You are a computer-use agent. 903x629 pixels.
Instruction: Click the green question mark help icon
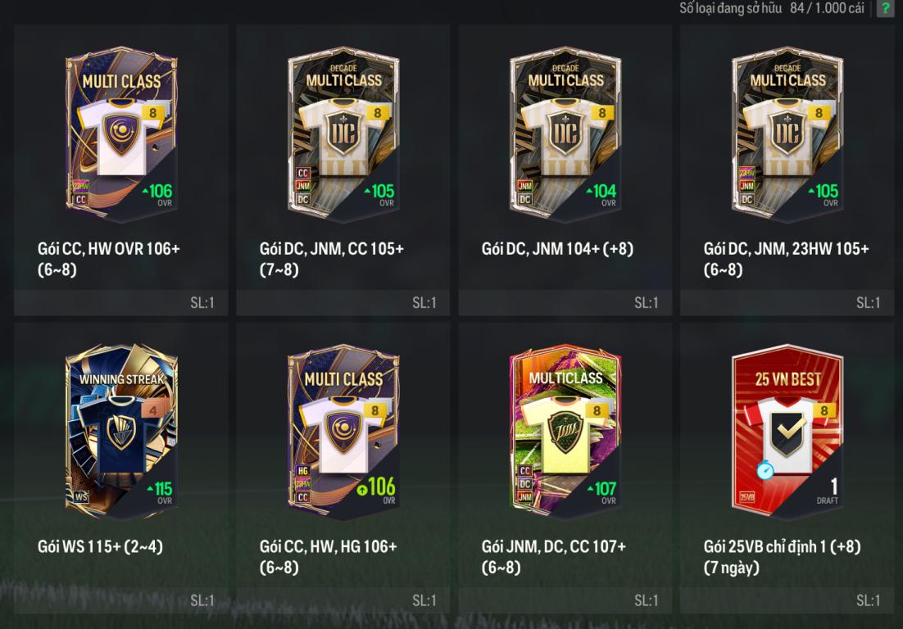coord(885,8)
